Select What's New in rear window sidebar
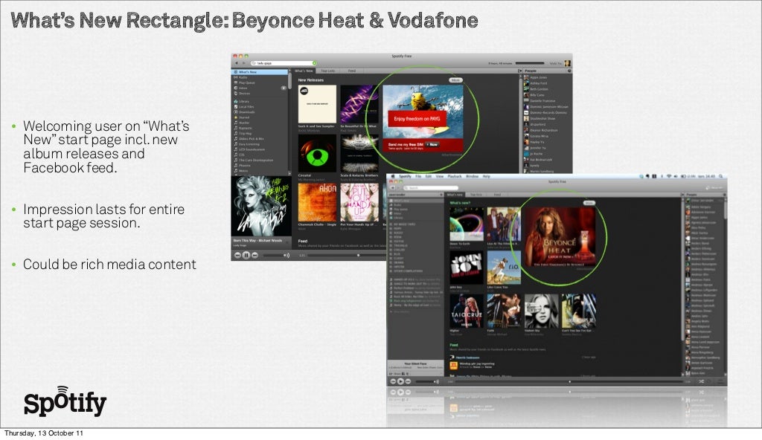Image resolution: width=762 pixels, height=440 pixels. [x=260, y=72]
